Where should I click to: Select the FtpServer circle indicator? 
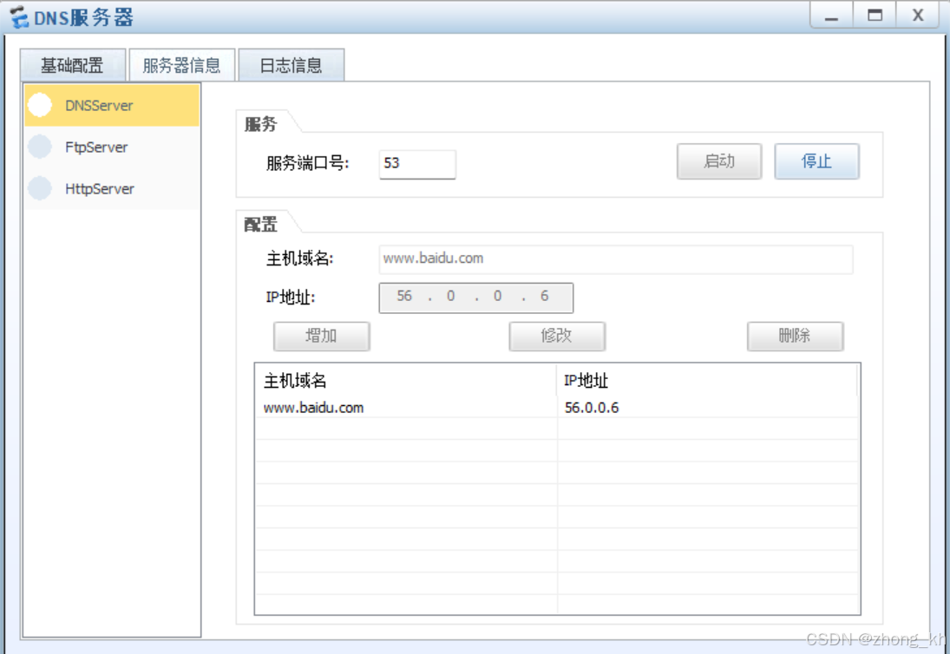(40, 147)
